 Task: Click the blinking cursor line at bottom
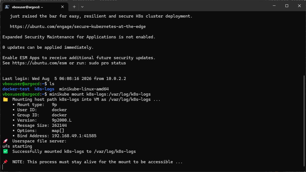(x=3, y=167)
